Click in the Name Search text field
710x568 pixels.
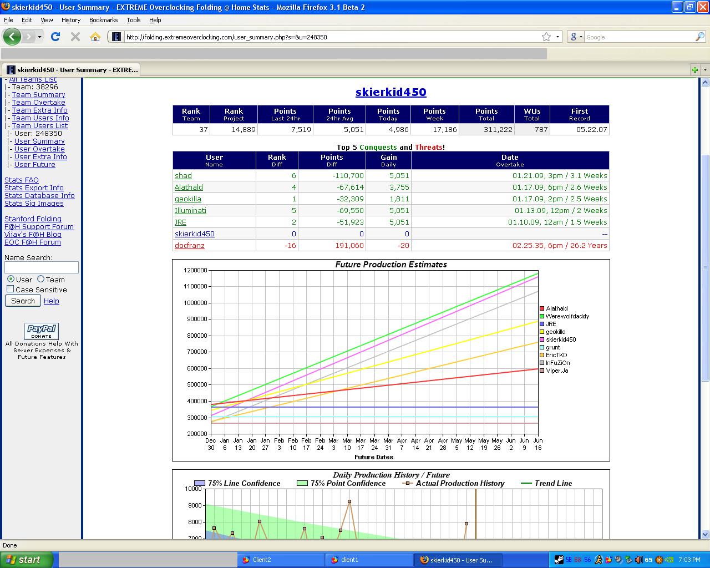42,268
